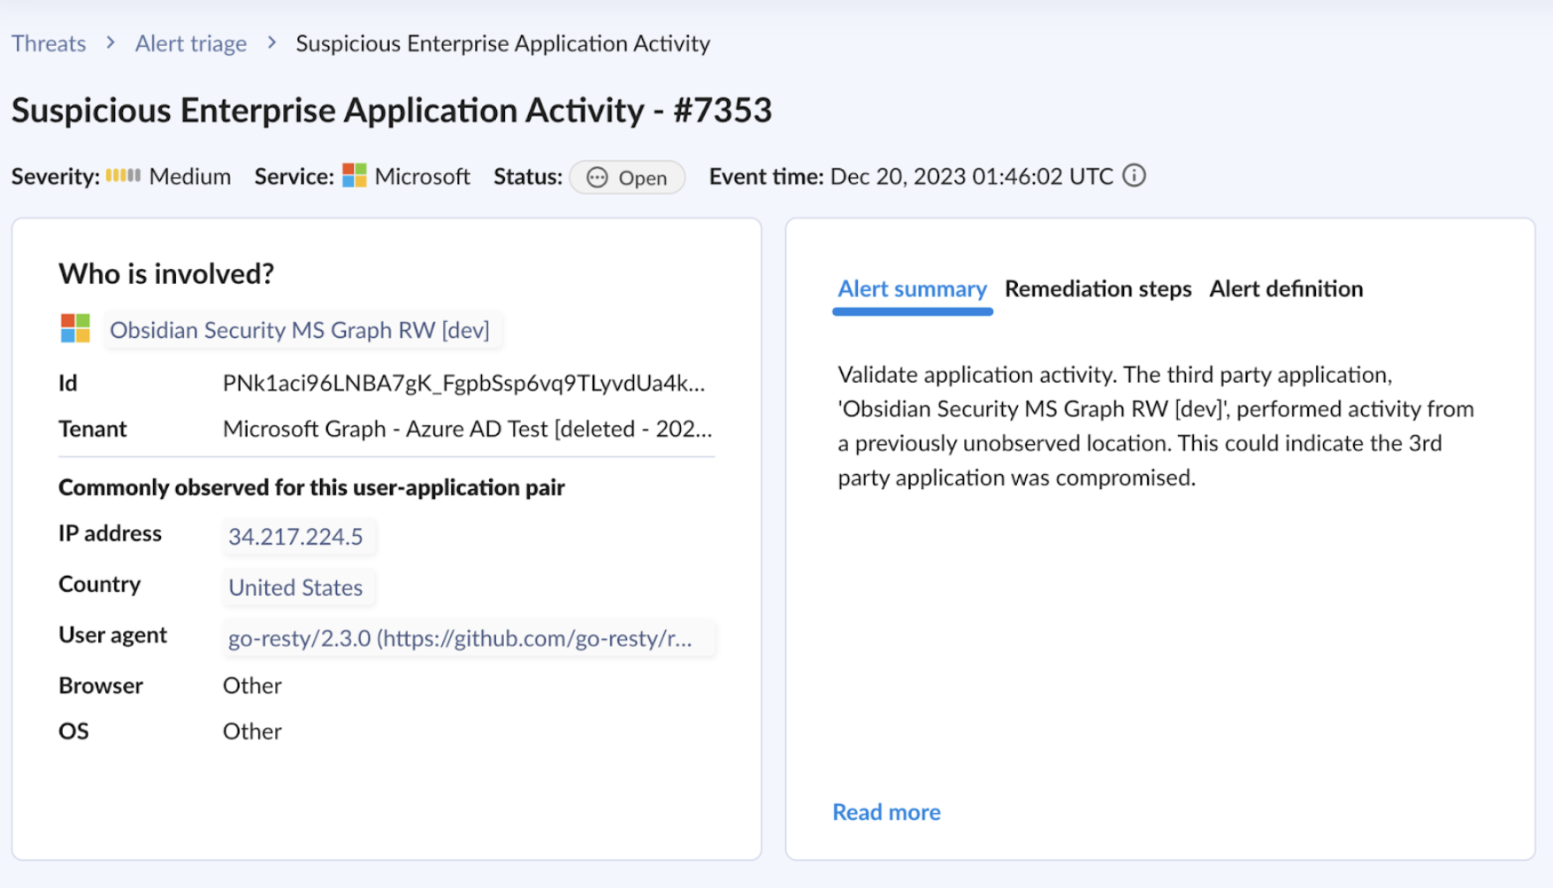Click the OS value Other
The image size is (1553, 888).
[x=252, y=731]
